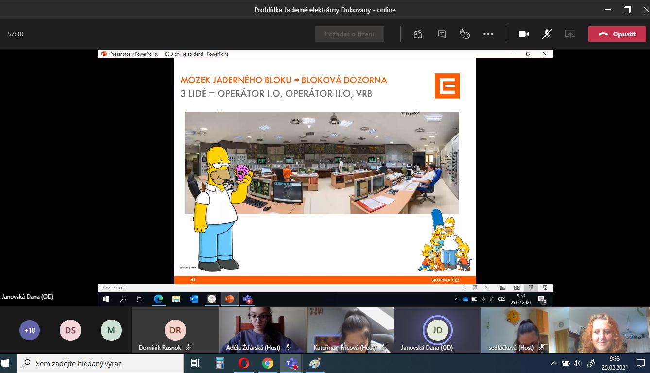
Task: Click the Janovská Dana JD avatar tile
Action: tap(437, 330)
